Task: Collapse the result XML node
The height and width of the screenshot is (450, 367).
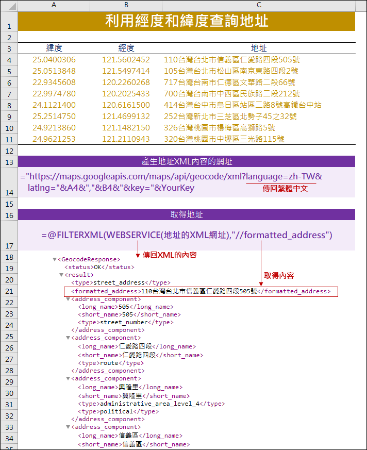Action: point(61,275)
